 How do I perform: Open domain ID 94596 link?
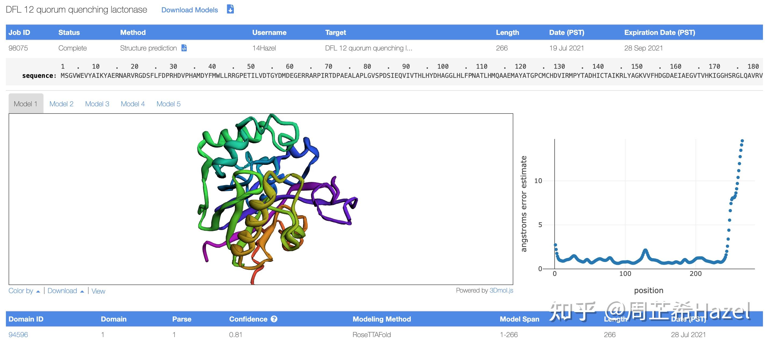pos(18,335)
